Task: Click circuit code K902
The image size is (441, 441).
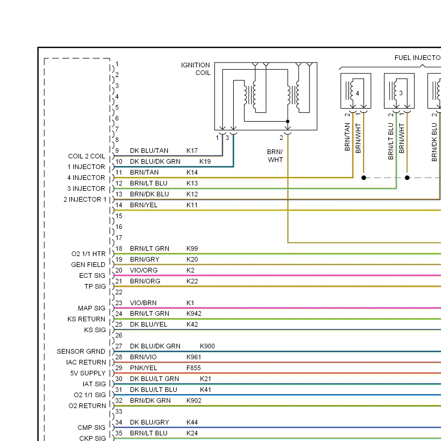Action: 194,400
